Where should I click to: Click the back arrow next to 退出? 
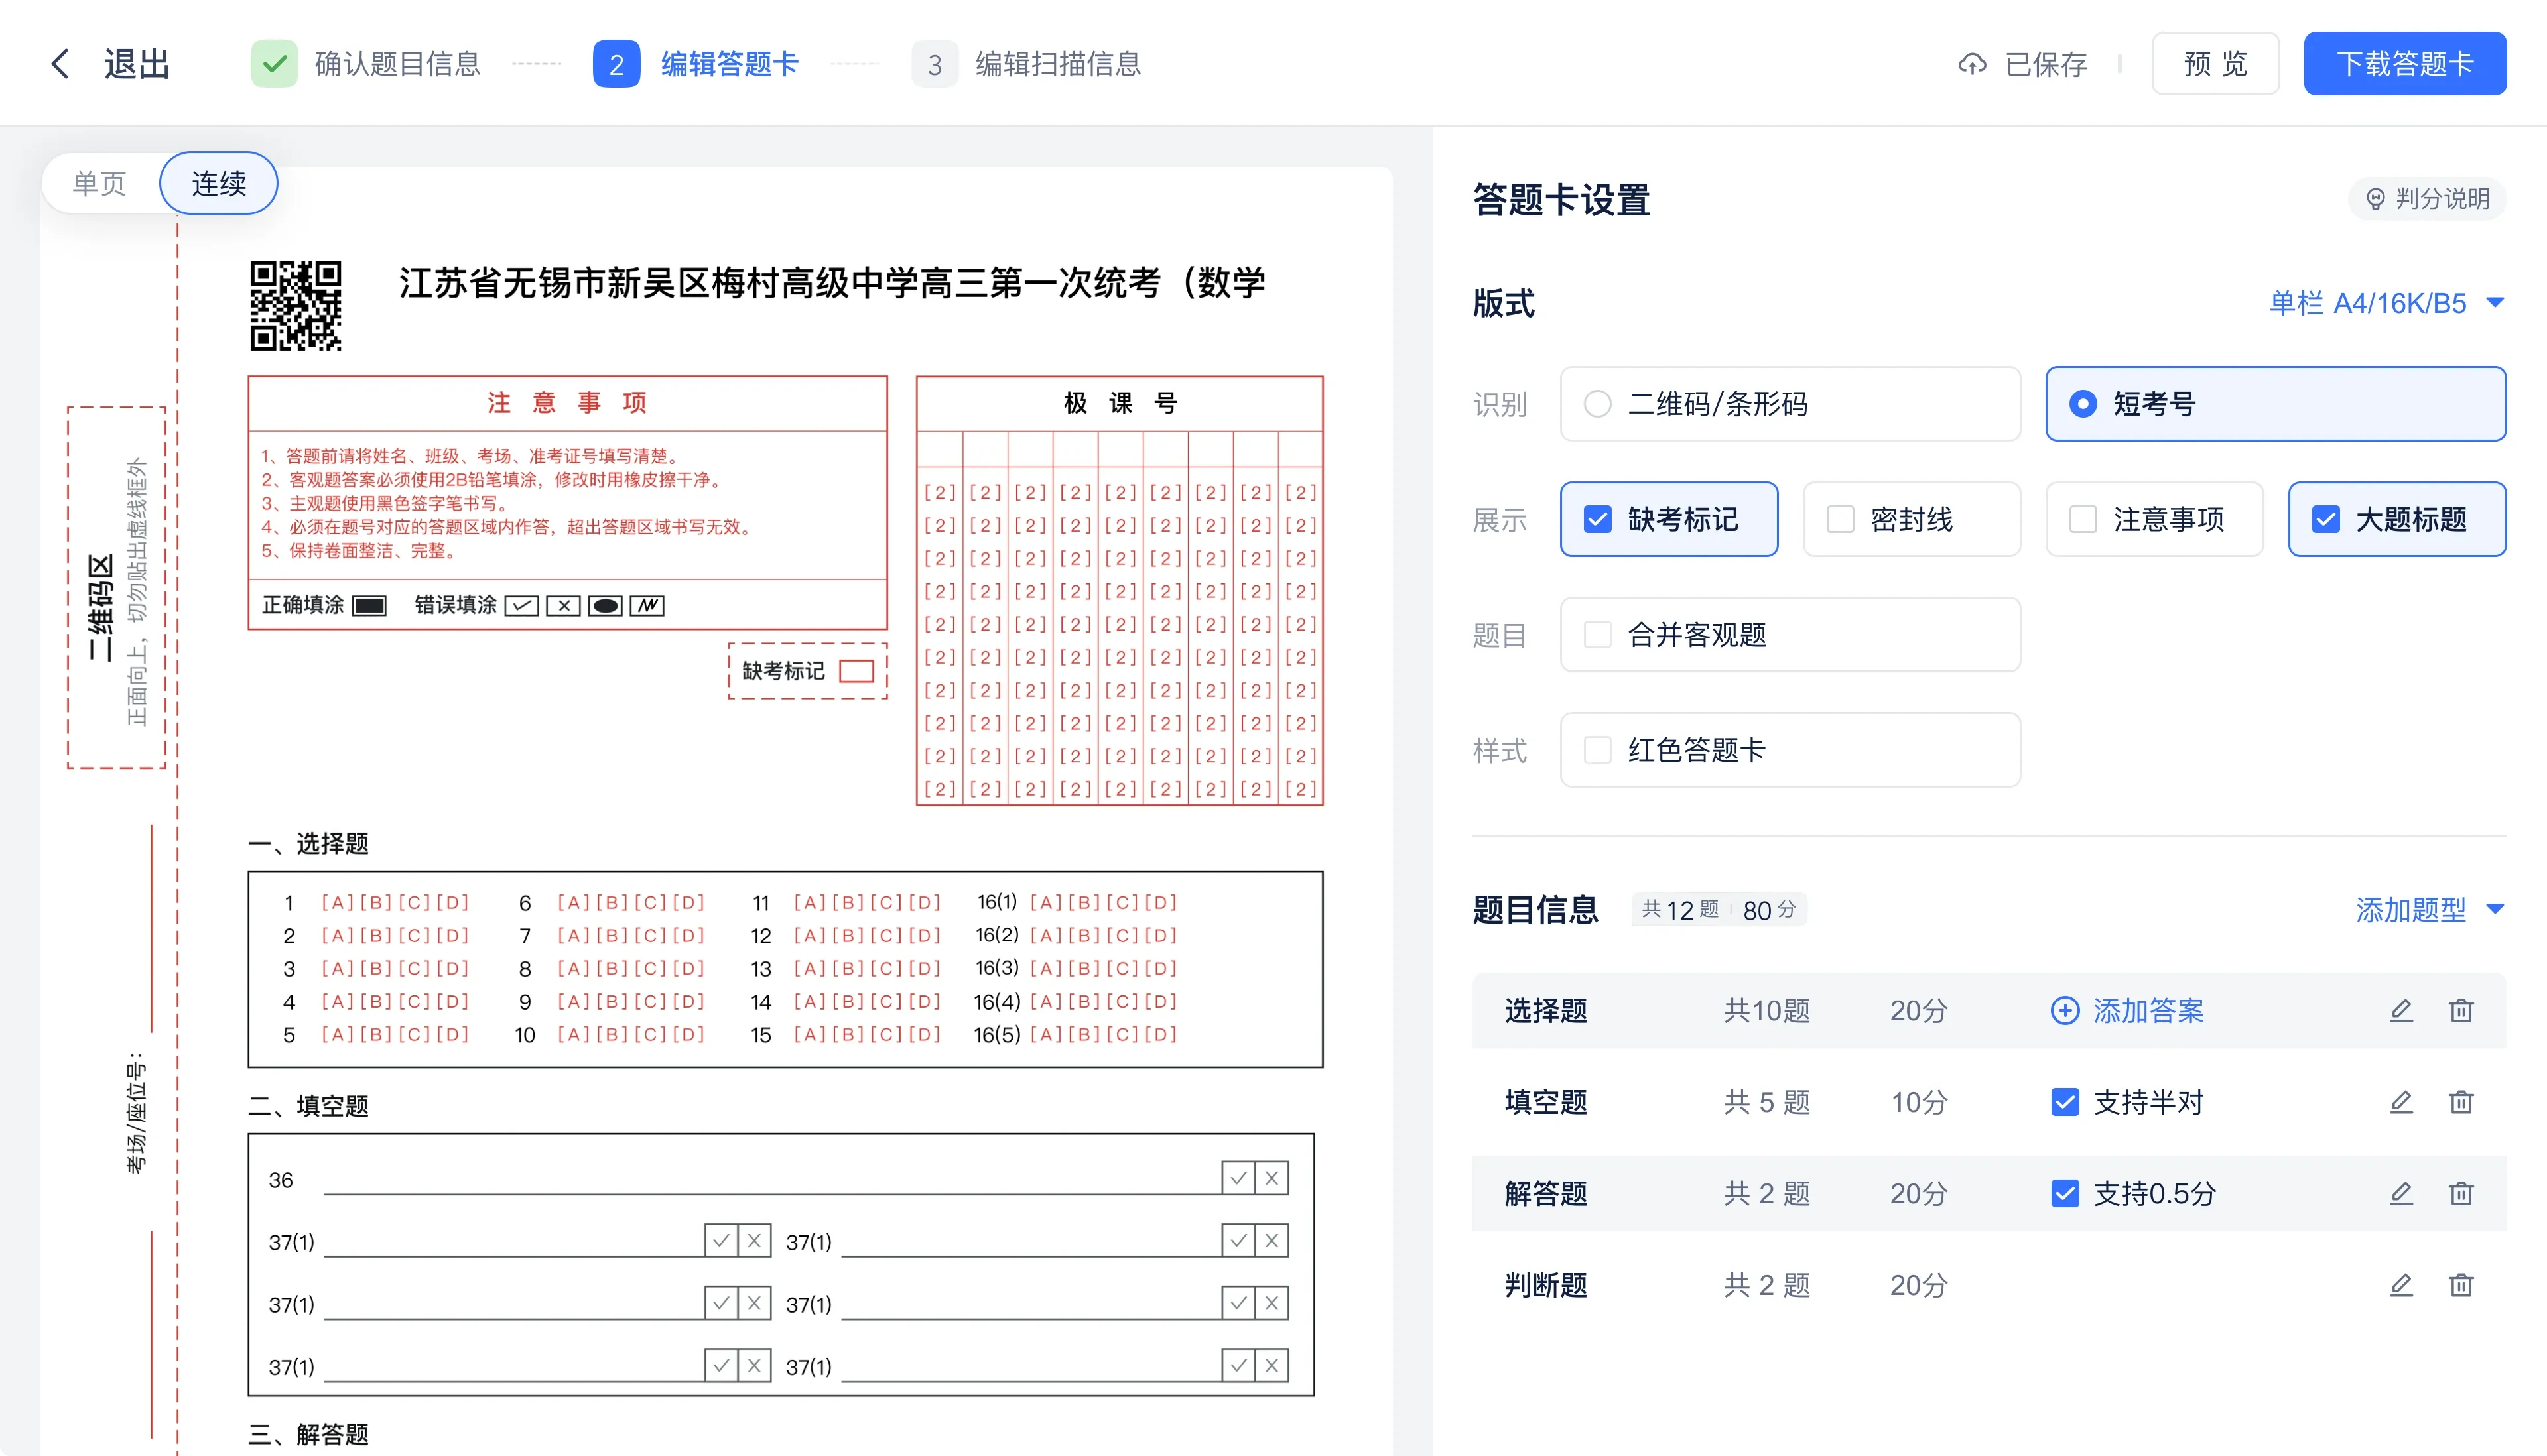pos(60,64)
